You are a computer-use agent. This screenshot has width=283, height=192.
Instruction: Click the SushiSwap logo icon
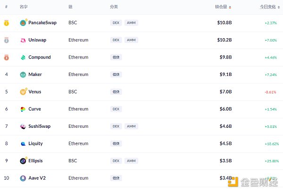point(23,126)
